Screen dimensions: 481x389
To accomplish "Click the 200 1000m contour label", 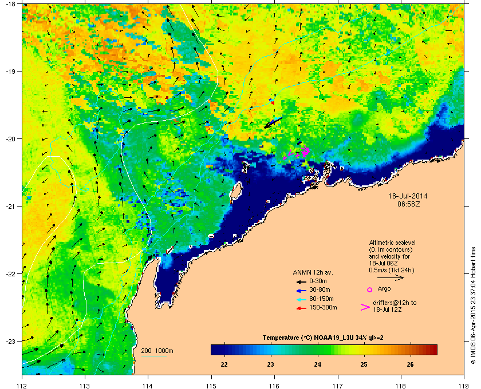I will [x=157, y=351].
